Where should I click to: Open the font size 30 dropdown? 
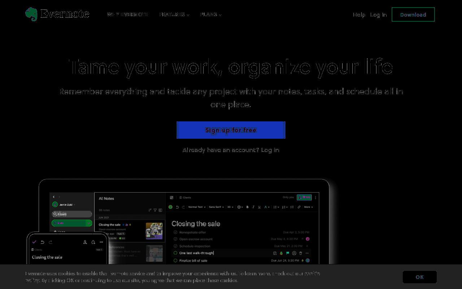230,207
